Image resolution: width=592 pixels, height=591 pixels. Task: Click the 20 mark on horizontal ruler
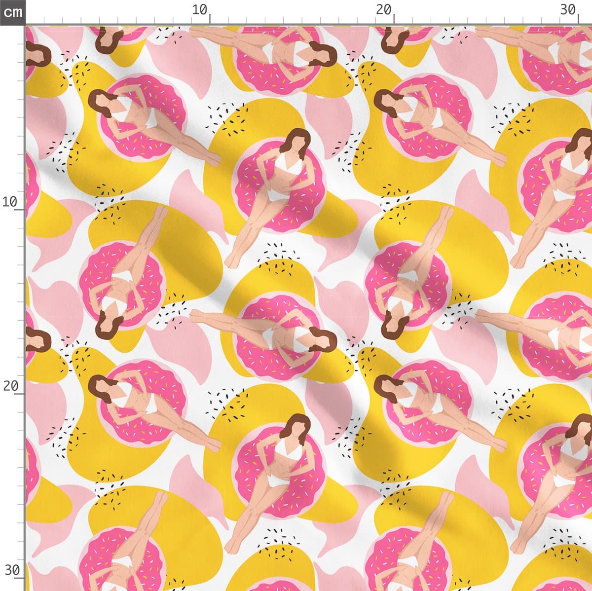click(384, 9)
